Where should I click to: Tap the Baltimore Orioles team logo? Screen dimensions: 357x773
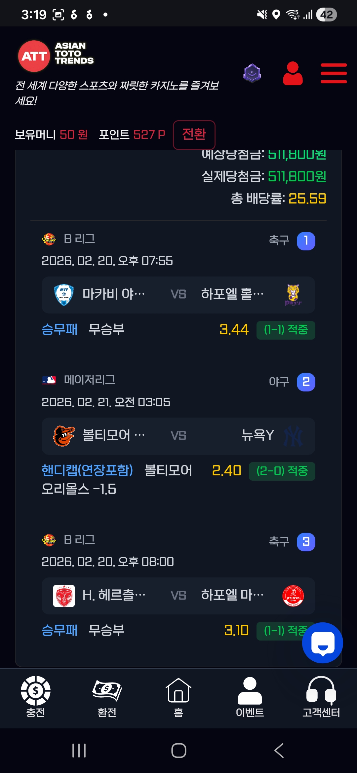(x=64, y=436)
